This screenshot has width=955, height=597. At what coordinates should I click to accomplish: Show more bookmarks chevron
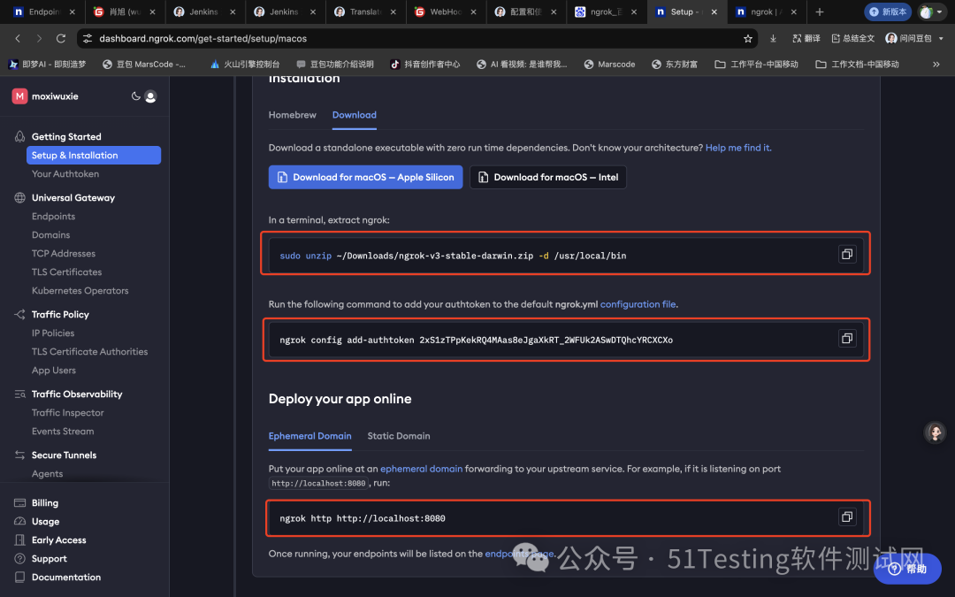pos(936,64)
